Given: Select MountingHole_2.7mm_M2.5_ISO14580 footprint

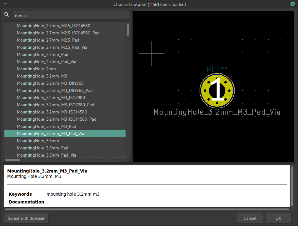Looking at the screenshot, I should pyautogui.click(x=53, y=26).
